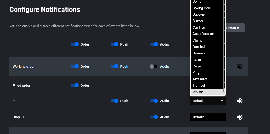
Task: Enable Working order Audio toggle
Action: click(x=154, y=66)
